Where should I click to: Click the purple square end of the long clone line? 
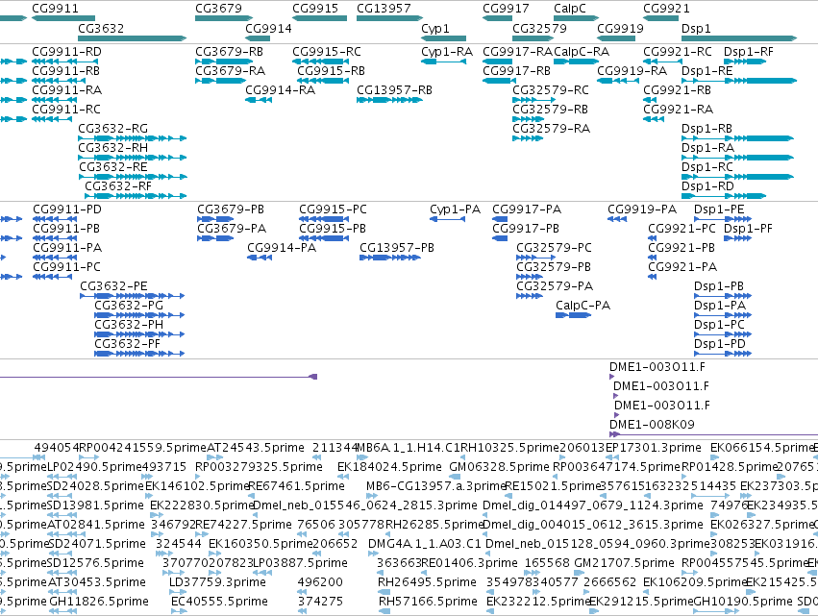313,377
